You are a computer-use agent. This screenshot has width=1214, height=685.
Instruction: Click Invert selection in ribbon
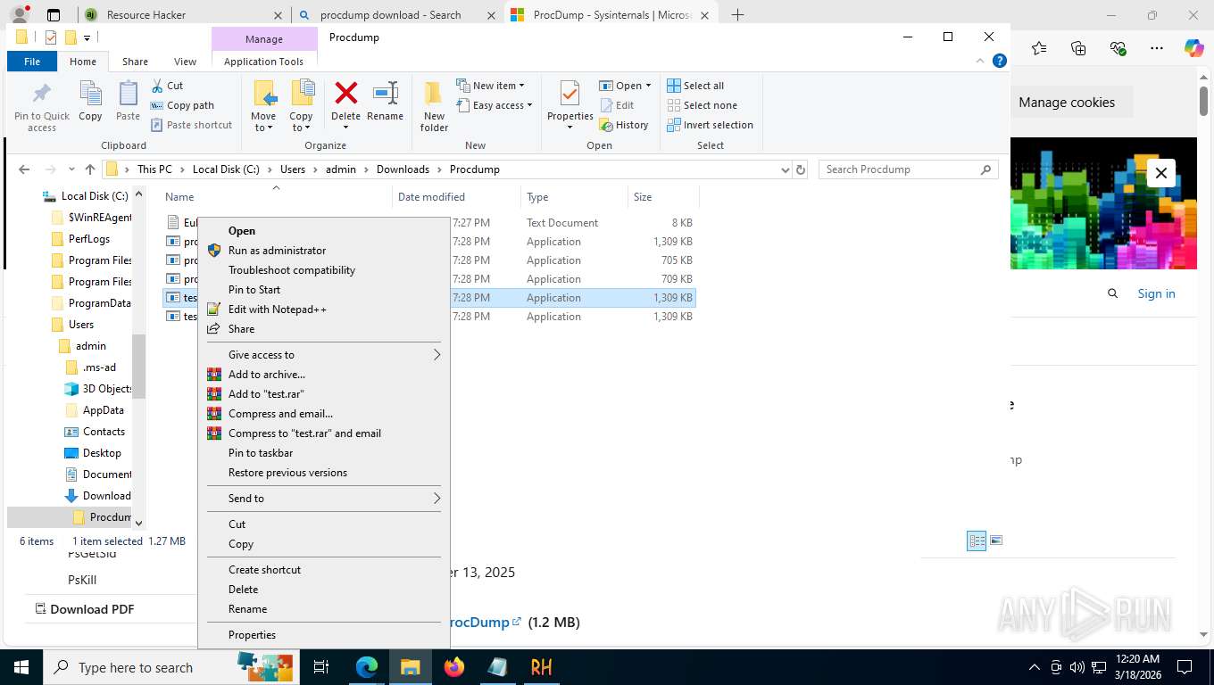point(710,125)
